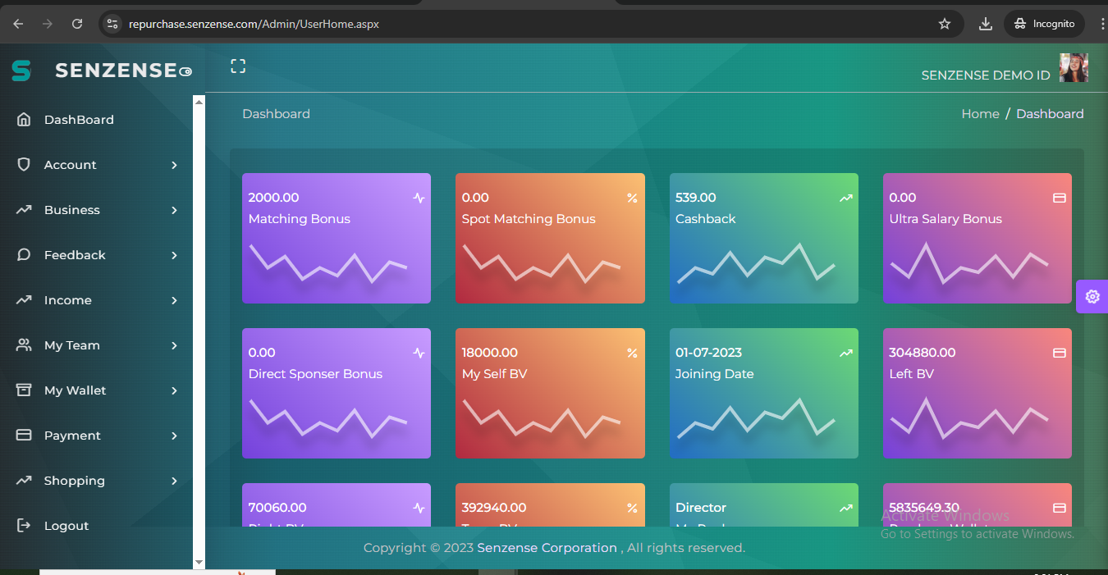Click trend icon on Cashback card

click(845, 198)
